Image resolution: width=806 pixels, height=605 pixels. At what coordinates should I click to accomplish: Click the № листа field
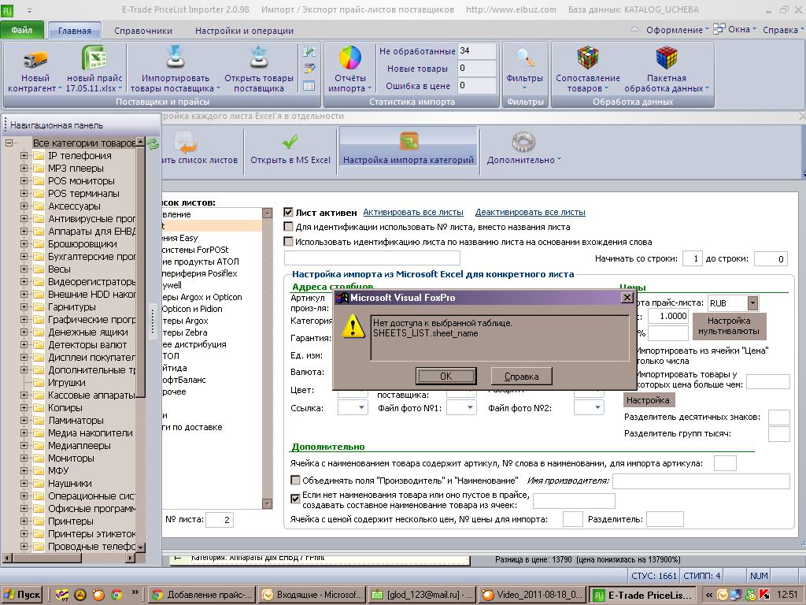(220, 520)
